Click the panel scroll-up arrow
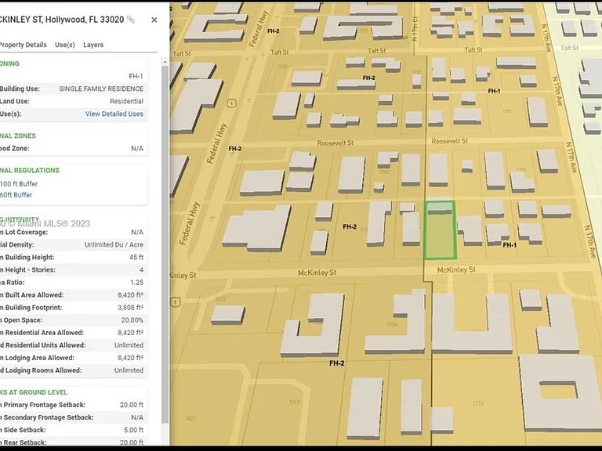 pos(165,62)
